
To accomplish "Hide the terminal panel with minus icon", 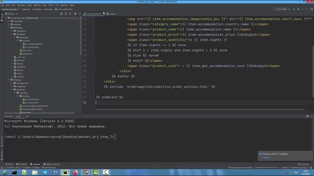I will 312,116.
